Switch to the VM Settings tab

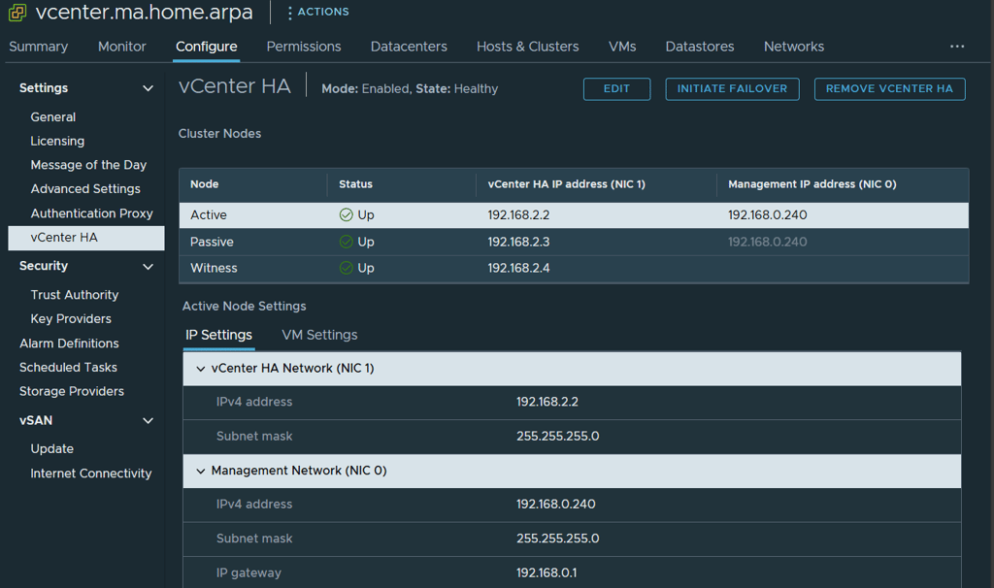[x=319, y=335]
